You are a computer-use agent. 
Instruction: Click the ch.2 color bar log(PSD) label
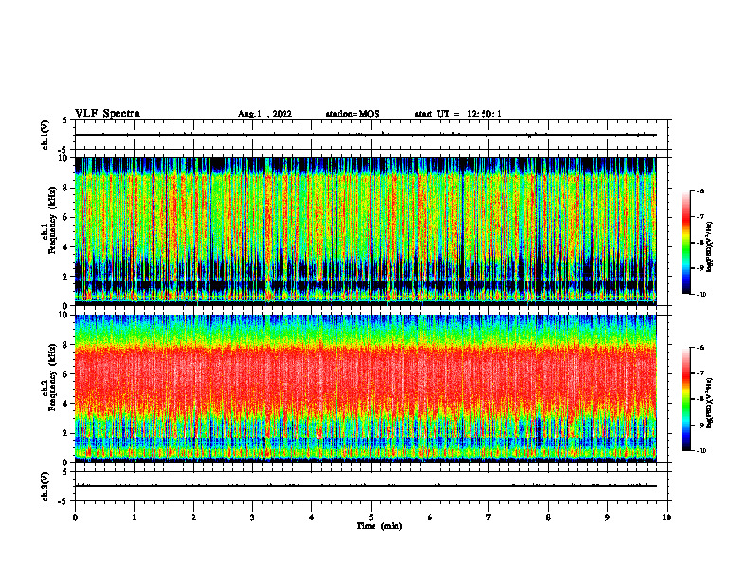[x=709, y=404]
